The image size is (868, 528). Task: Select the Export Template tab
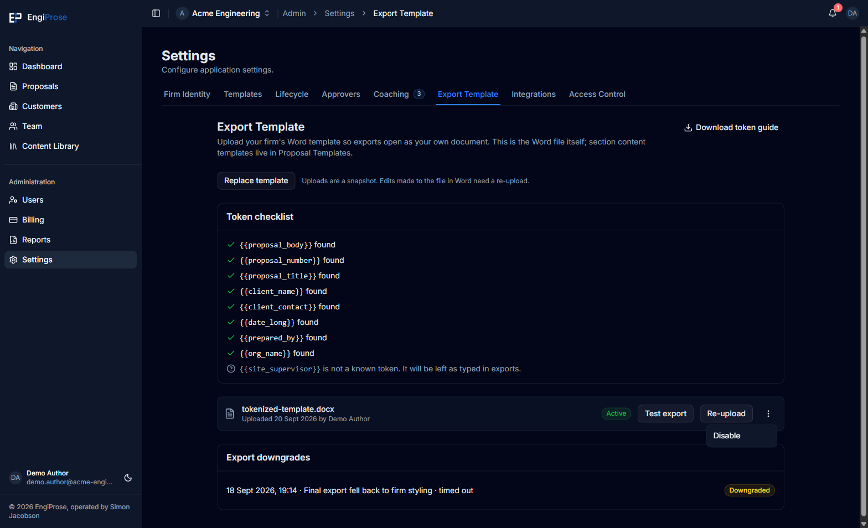[468, 94]
